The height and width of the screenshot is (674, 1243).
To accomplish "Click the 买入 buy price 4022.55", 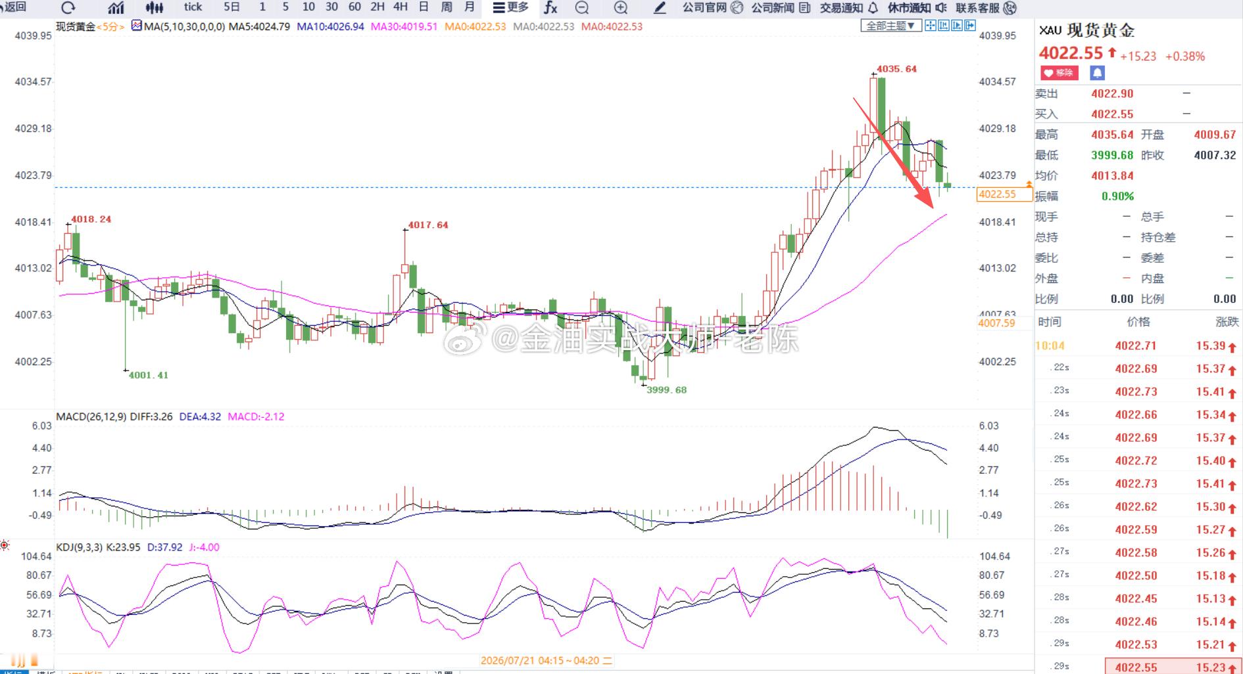I will tap(1112, 114).
